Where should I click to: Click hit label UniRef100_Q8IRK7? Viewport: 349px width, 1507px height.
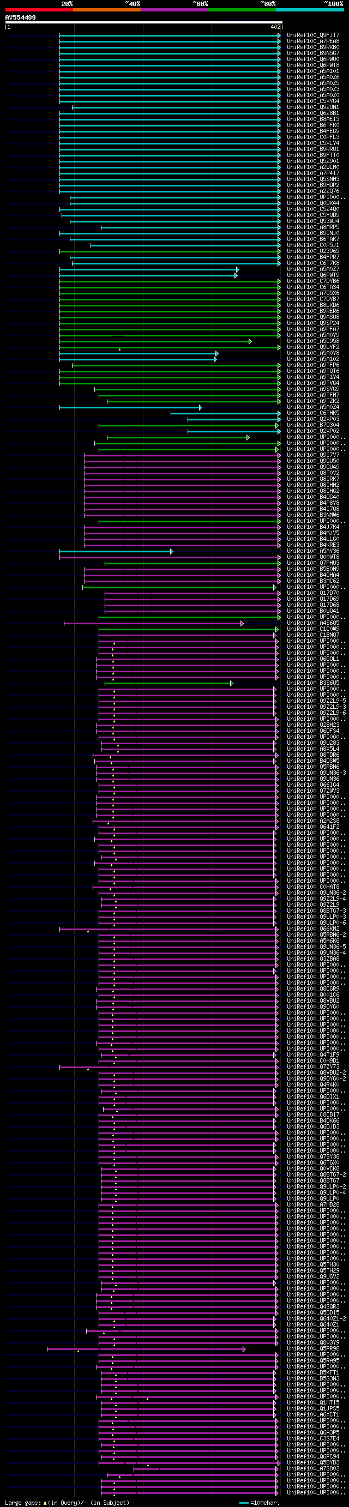312,479
